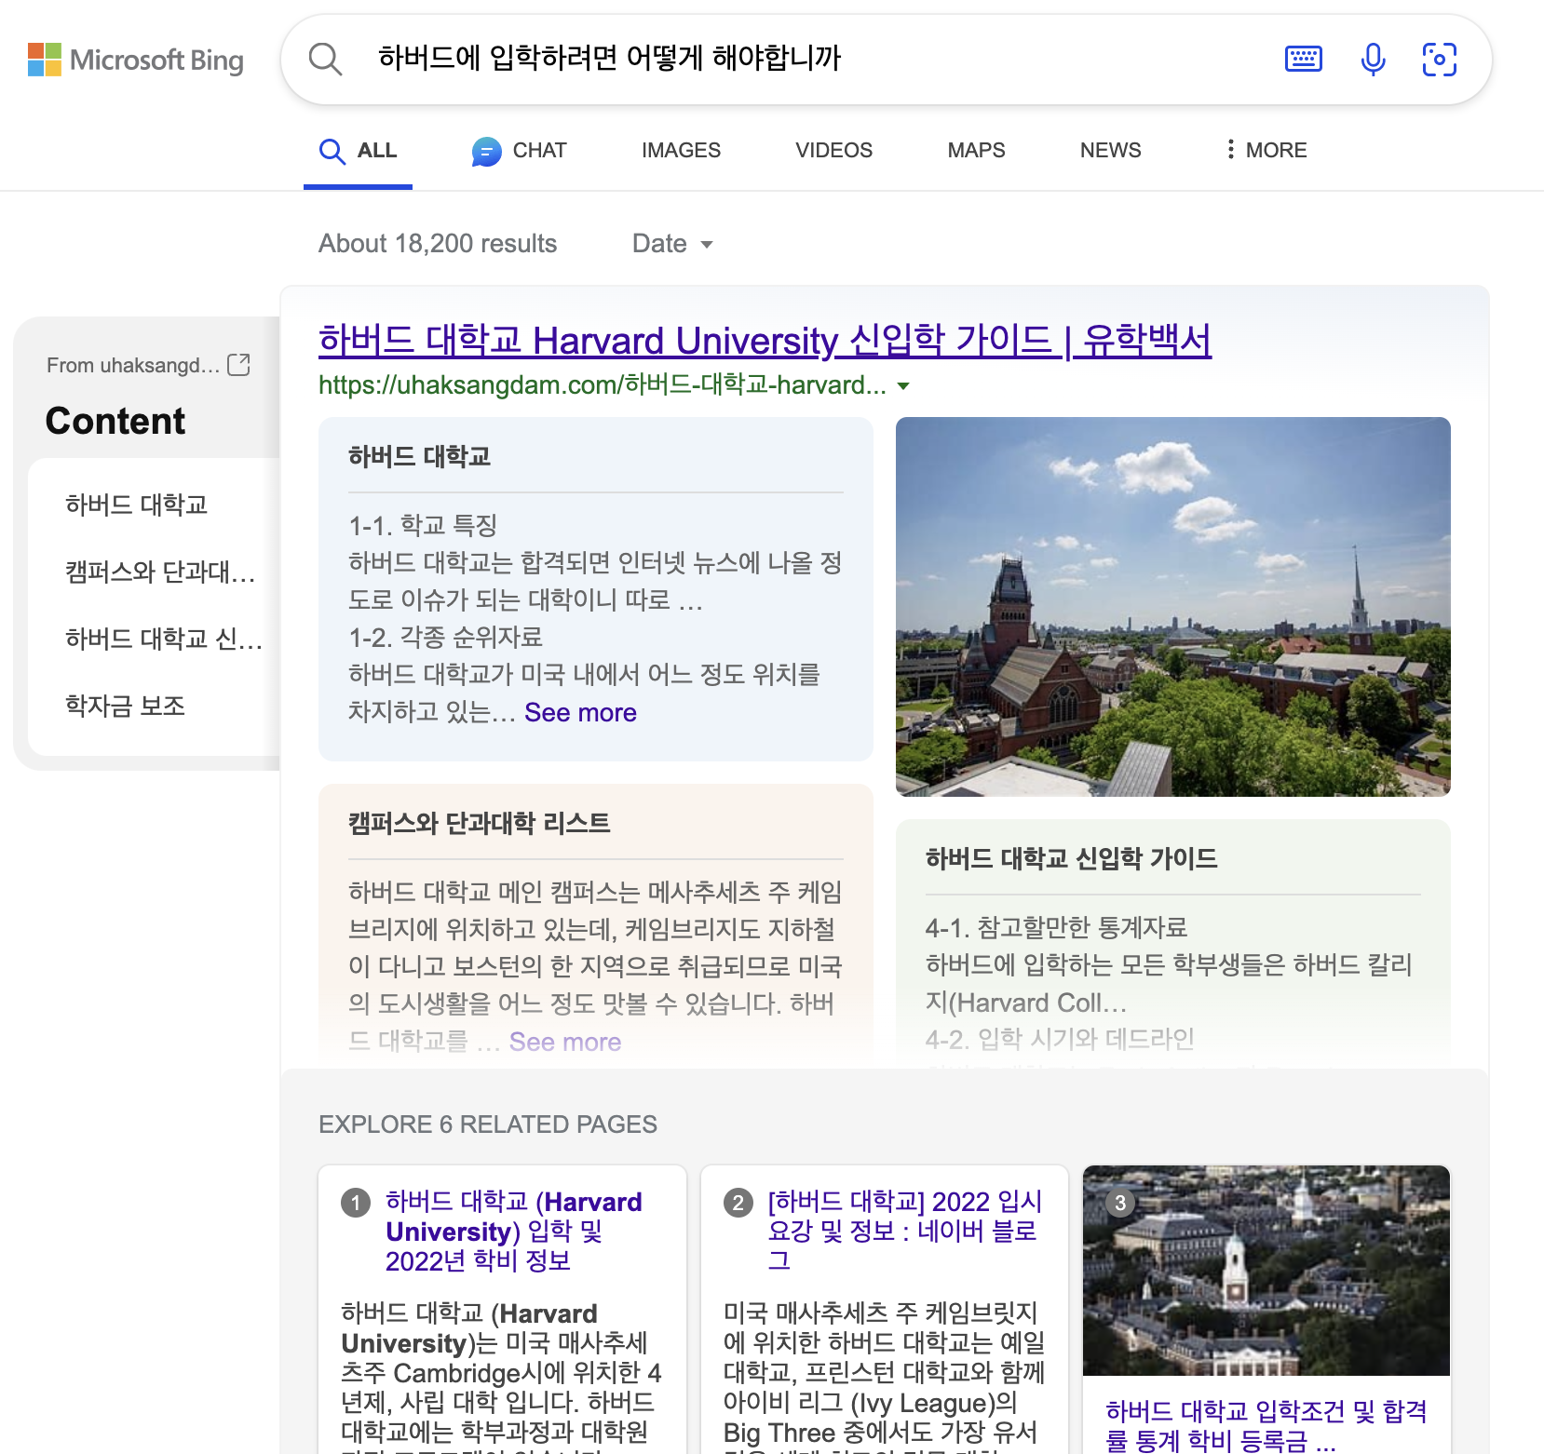
Task: Open the MORE menu
Action: (x=1266, y=151)
